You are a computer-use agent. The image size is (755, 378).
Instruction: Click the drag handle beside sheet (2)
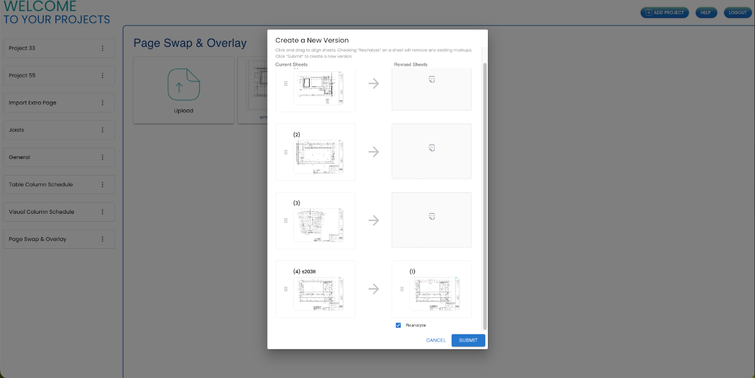(286, 152)
